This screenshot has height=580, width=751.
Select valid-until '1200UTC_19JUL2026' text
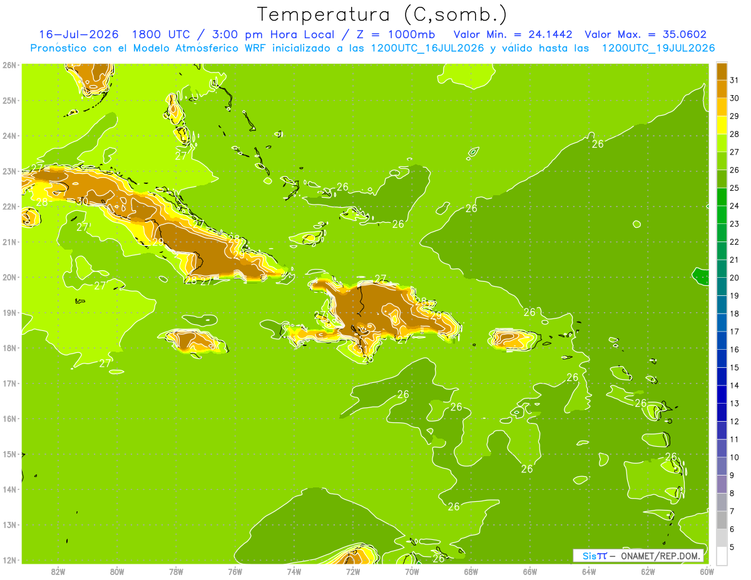[x=658, y=48]
